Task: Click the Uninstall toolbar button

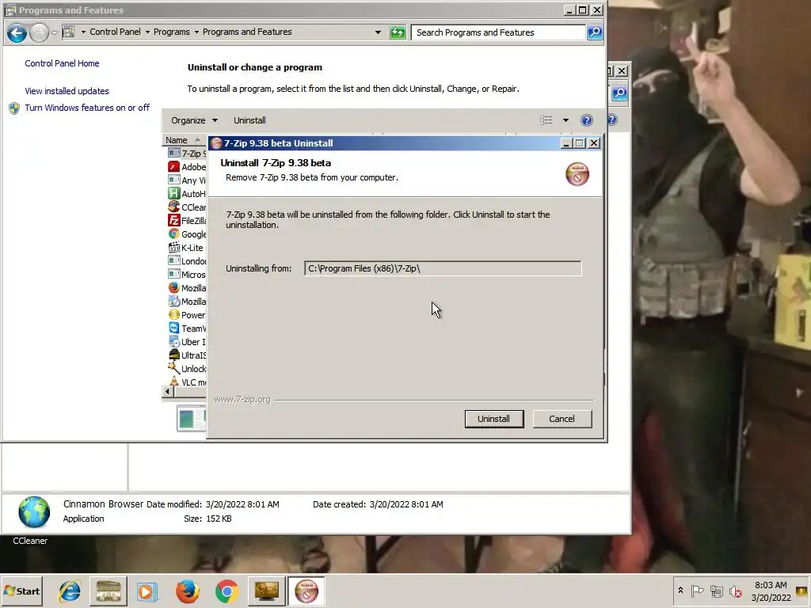Action: click(249, 120)
